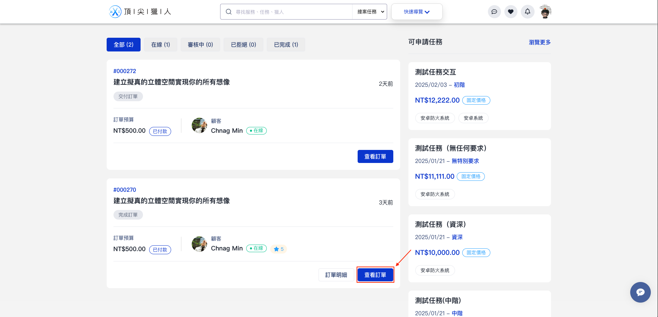Open the floating chat bubble at bottom right
The width and height of the screenshot is (658, 317).
tap(640, 292)
